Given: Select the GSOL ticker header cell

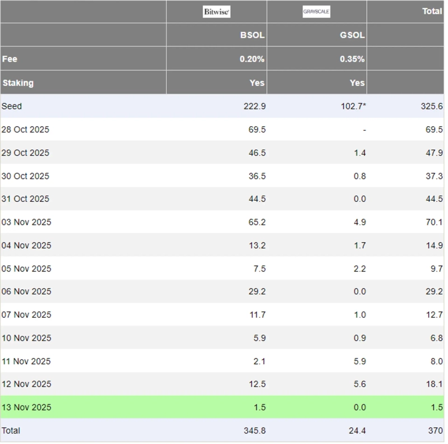Looking at the screenshot, I should (x=352, y=35).
